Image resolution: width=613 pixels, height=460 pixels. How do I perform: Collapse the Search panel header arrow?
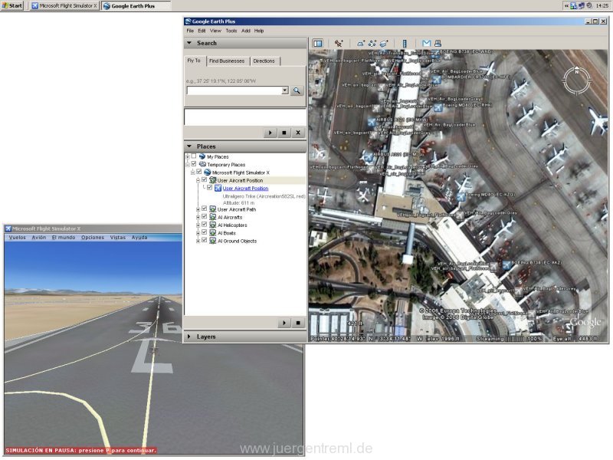coord(189,43)
